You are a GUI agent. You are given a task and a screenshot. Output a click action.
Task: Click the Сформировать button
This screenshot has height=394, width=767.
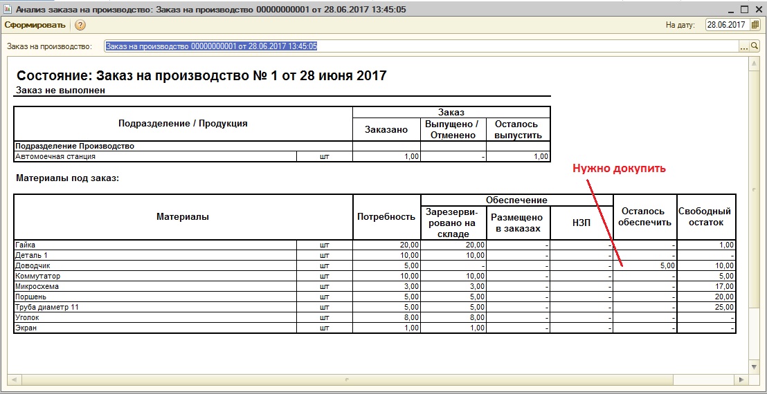(x=34, y=25)
